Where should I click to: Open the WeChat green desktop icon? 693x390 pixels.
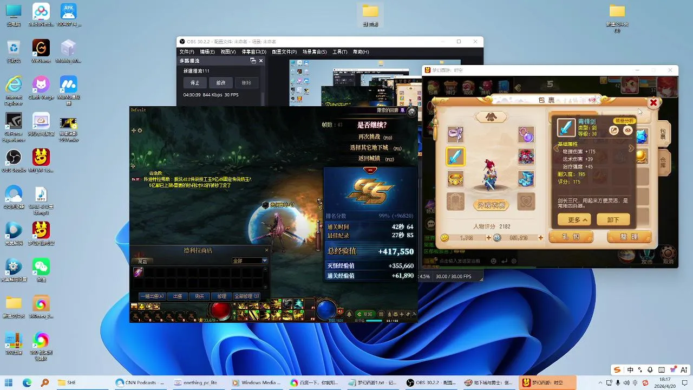tap(41, 270)
